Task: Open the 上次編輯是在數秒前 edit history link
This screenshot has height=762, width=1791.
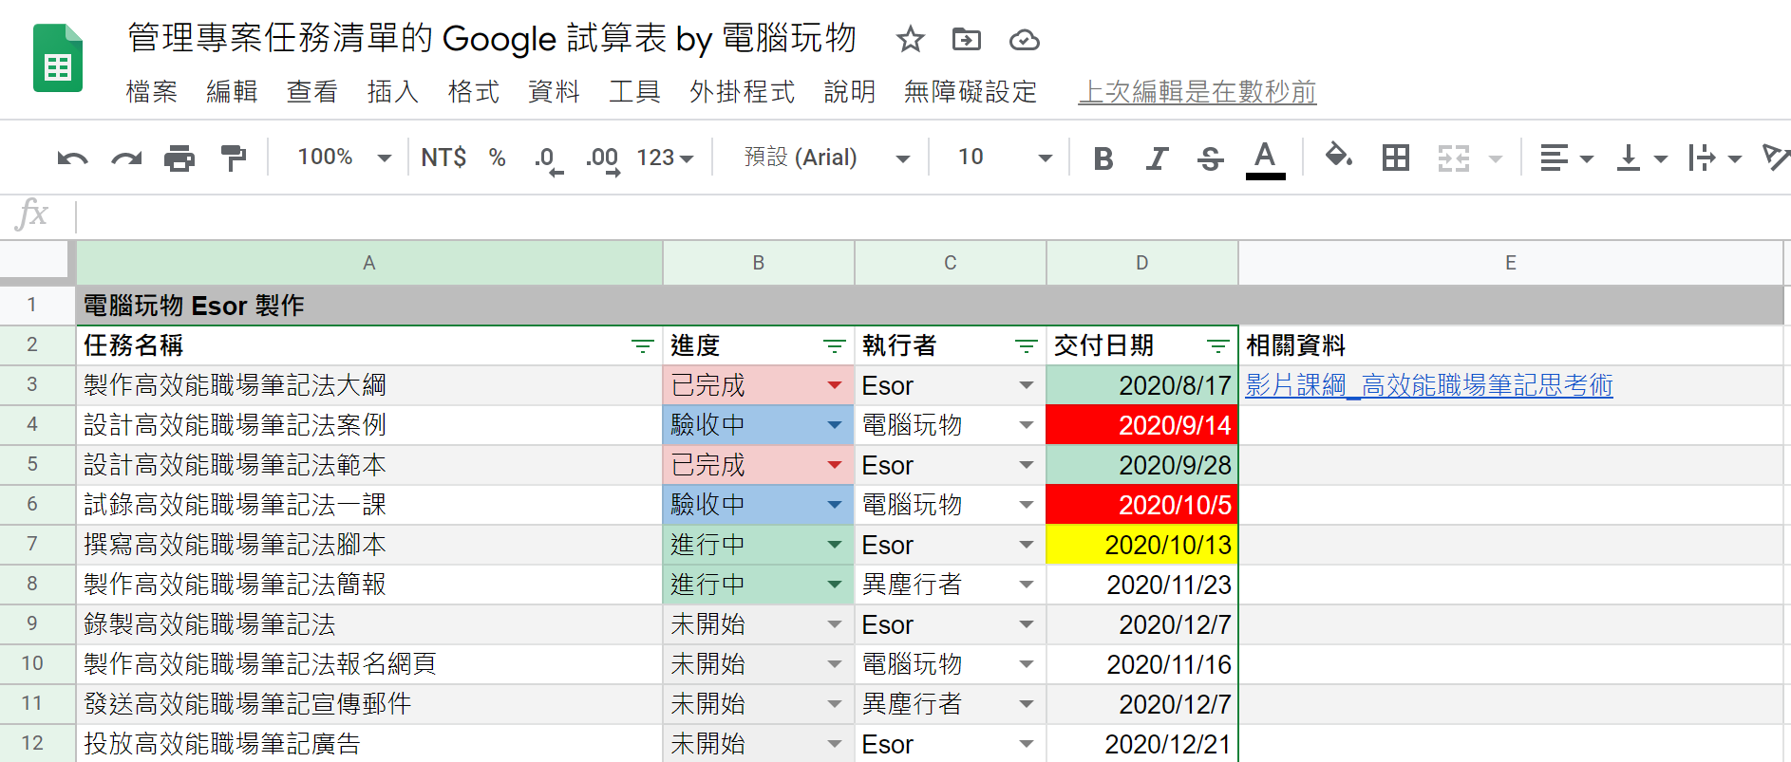Action: 1197,92
